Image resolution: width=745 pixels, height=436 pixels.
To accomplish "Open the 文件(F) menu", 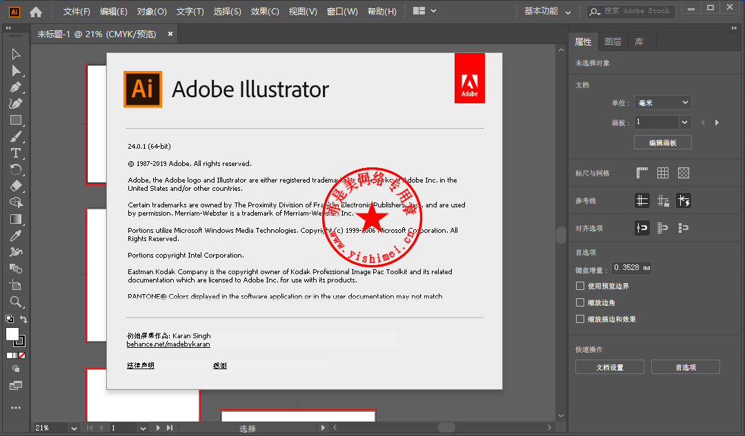I will (77, 12).
